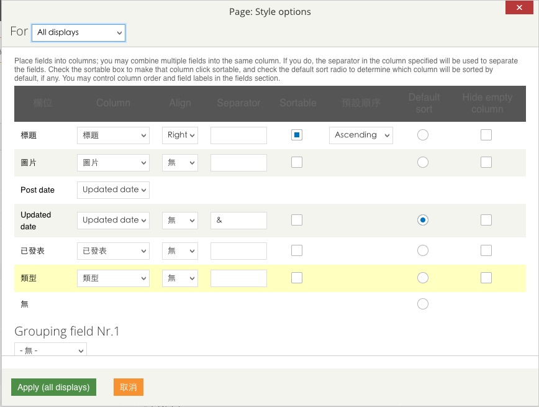This screenshot has height=407, width=539.
Task: Click the Sortable column header
Action: point(298,103)
